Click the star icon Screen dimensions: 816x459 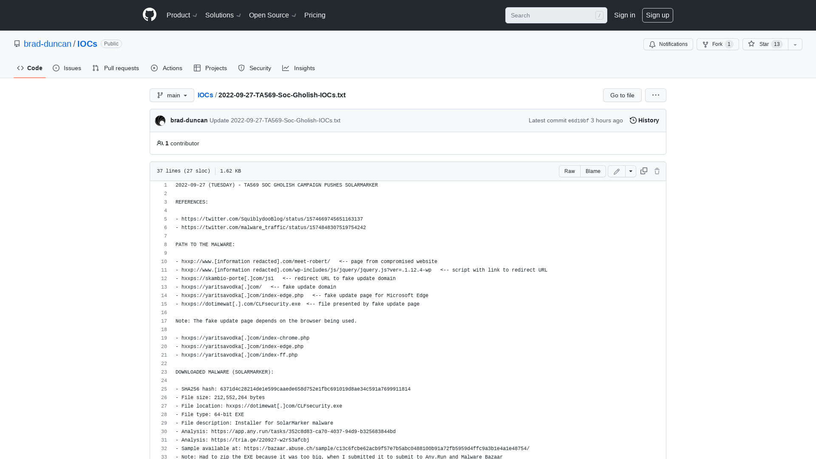tap(751, 44)
